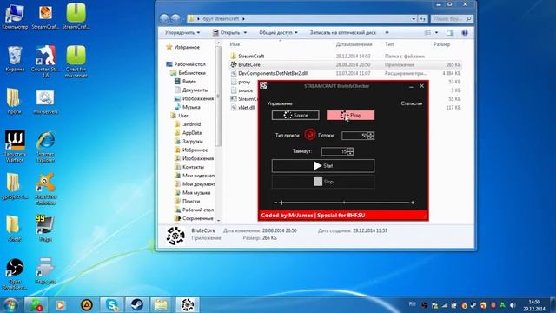Focus the Потоки threads number field

tap(354, 136)
